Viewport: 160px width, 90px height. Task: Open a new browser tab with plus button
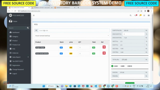click(x=78, y=8)
